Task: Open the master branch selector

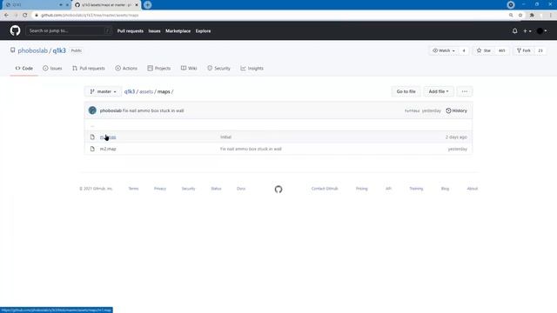Action: click(103, 91)
